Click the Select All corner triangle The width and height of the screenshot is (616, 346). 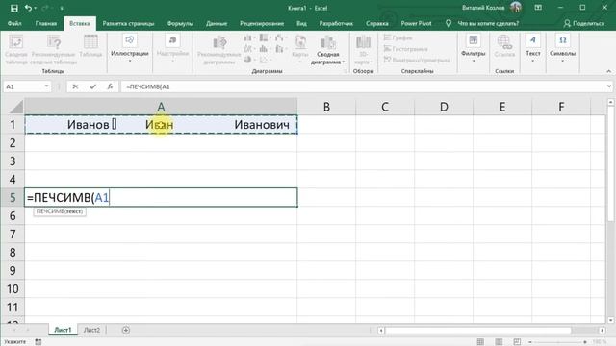(x=15, y=107)
